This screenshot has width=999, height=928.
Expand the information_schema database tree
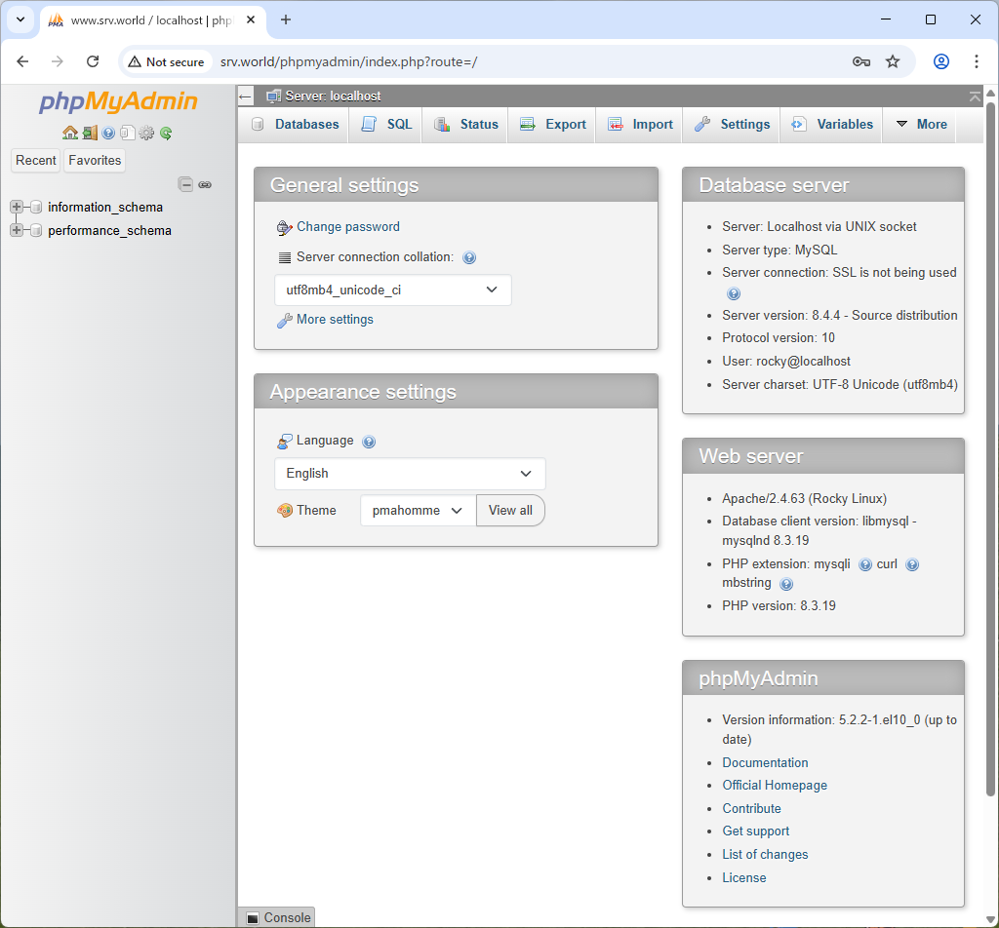click(15, 207)
